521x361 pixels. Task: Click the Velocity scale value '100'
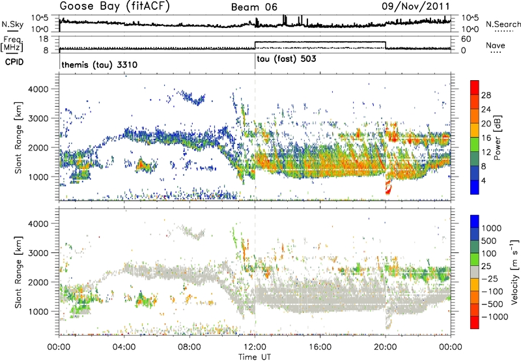tap(489, 253)
